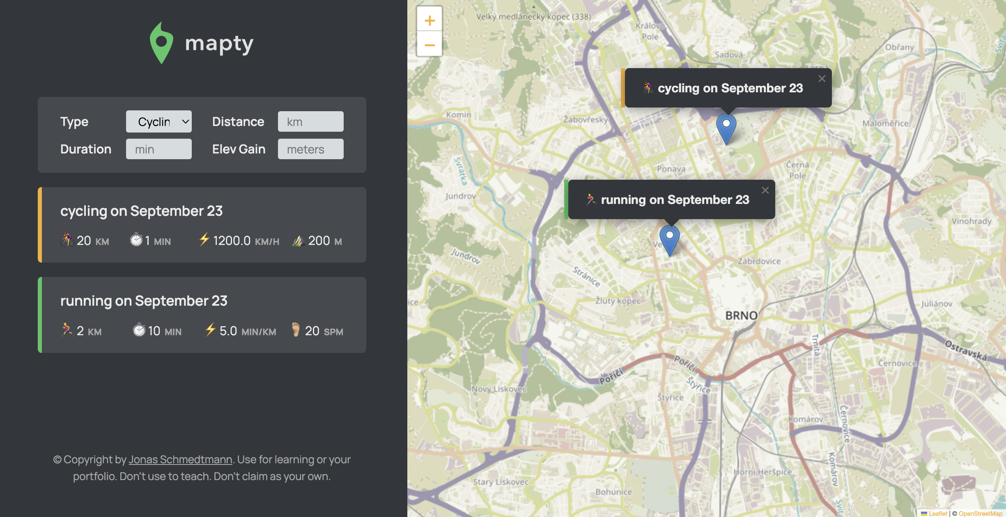Click the blue marker under the running popup
Viewport: 1006px width, 517px height.
pos(669,240)
